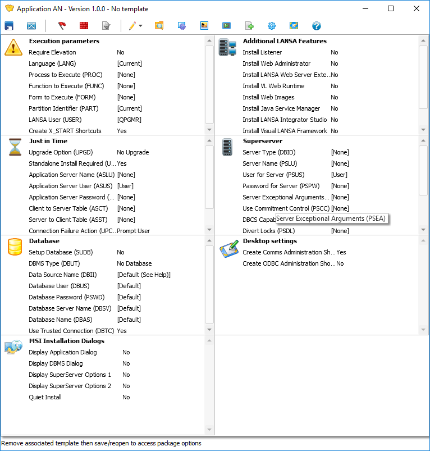Click the yellow warning triangle icon

point(13,47)
